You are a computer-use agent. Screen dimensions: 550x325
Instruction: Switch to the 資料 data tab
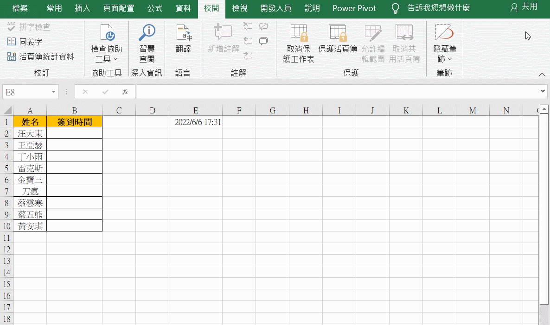point(183,8)
